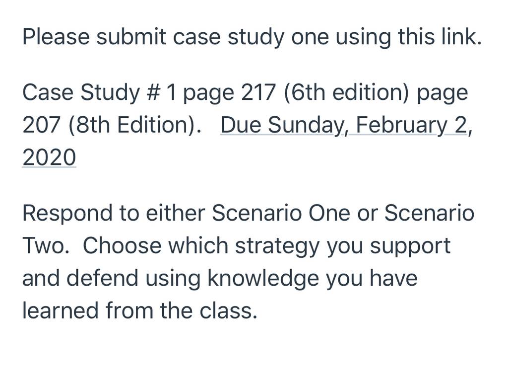
Task: Click the 'Choose which strategy' text
Action: (201, 245)
